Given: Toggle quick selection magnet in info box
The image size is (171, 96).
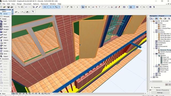Looking at the screenshot, I should pos(27,12).
